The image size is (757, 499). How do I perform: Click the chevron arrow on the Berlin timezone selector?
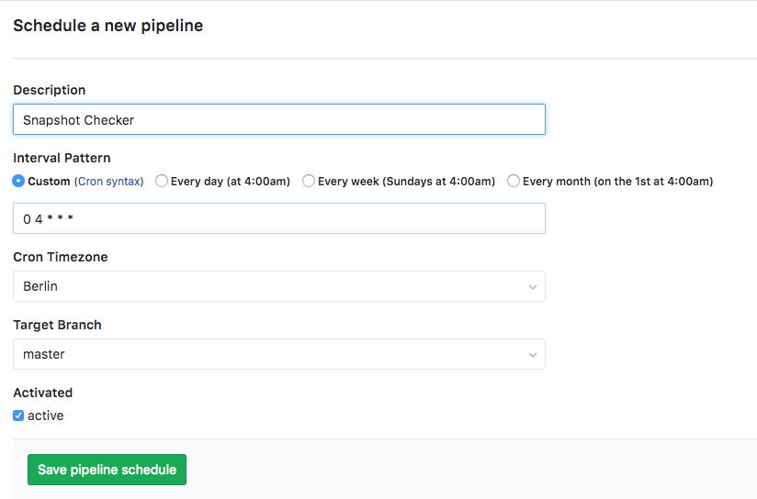coord(532,287)
